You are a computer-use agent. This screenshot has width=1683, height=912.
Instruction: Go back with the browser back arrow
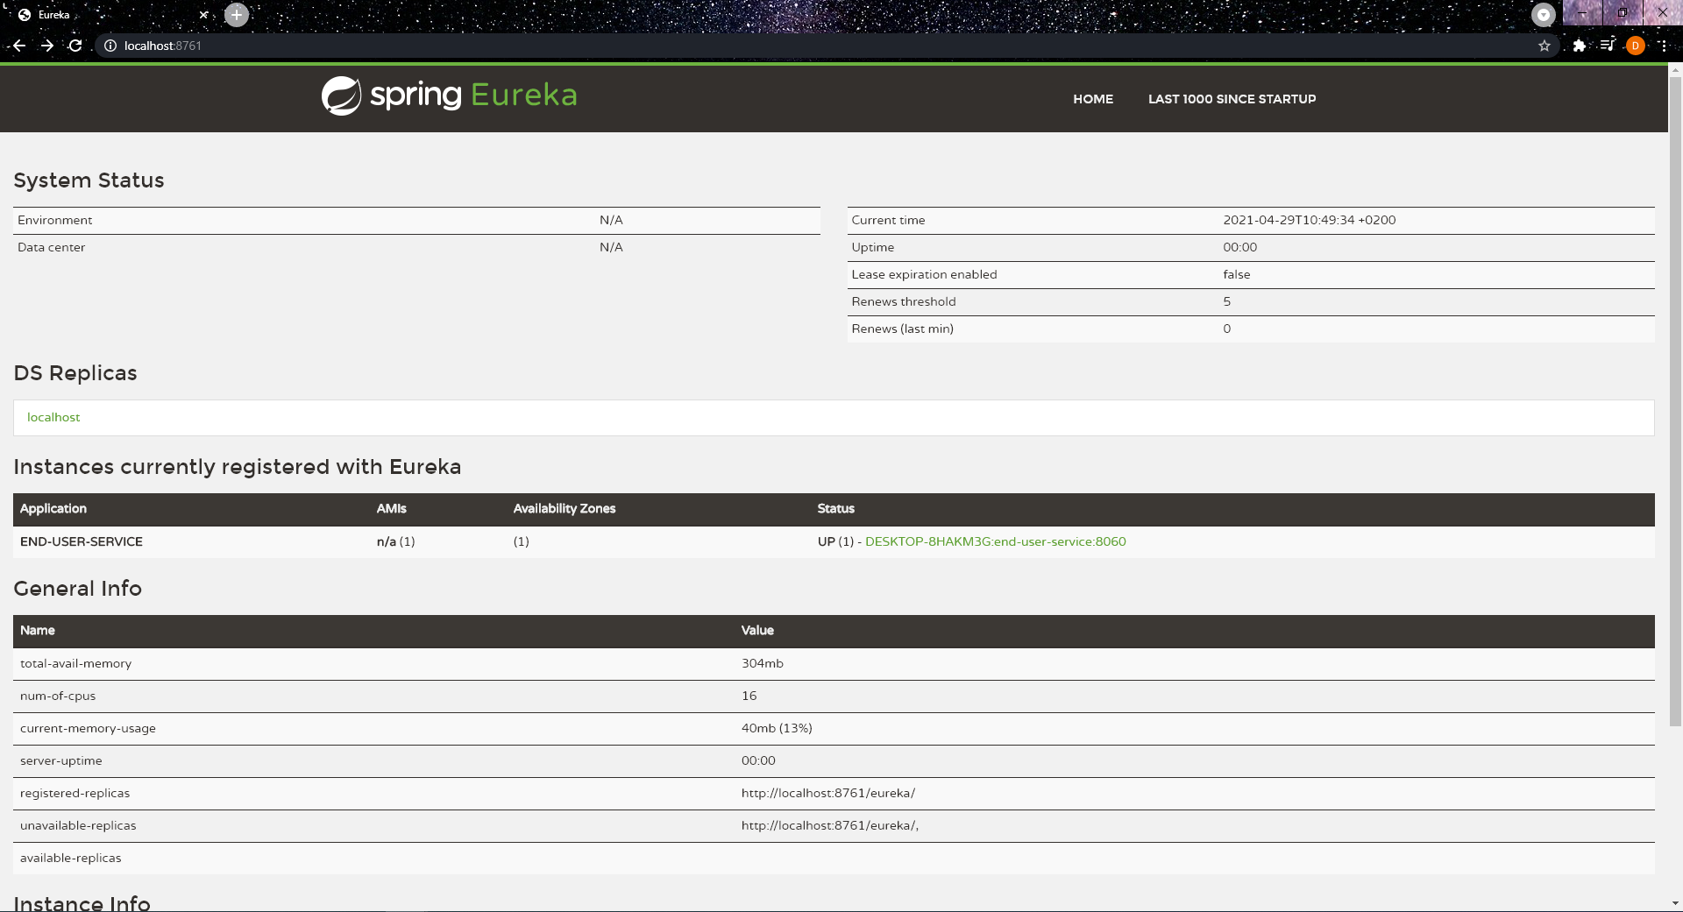tap(19, 46)
